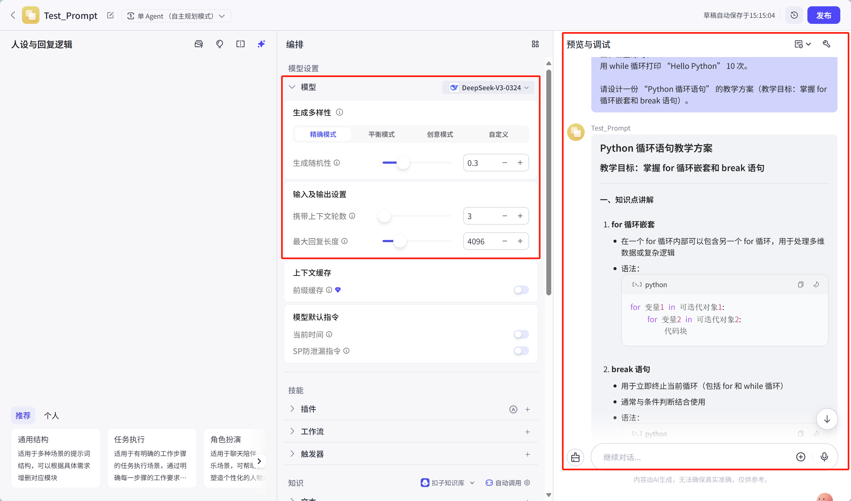Open the DeepSeek-V3-0324 model dropdown
Viewport: 851px width, 501px height.
[488, 87]
